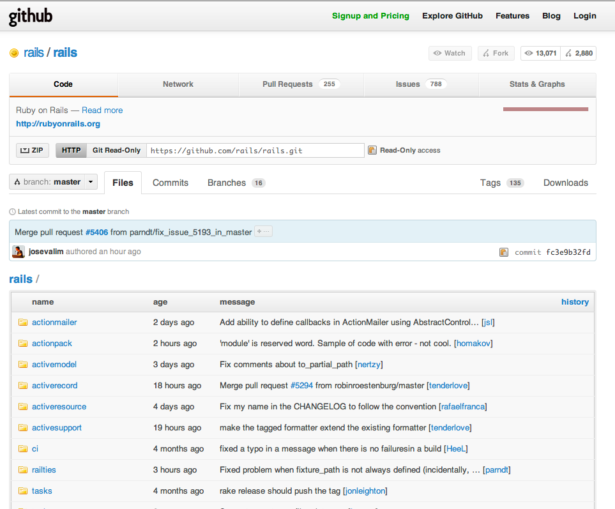Click the parndt author link
The image size is (615, 509).
point(497,470)
